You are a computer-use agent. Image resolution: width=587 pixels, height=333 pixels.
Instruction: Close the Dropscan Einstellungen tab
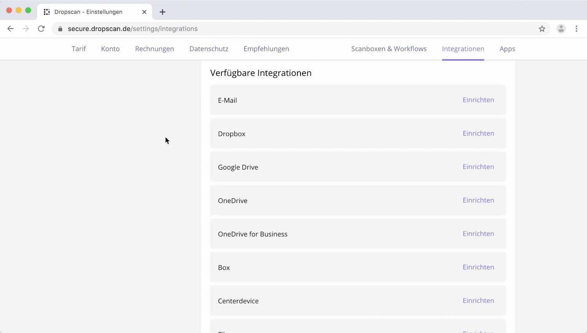[144, 12]
